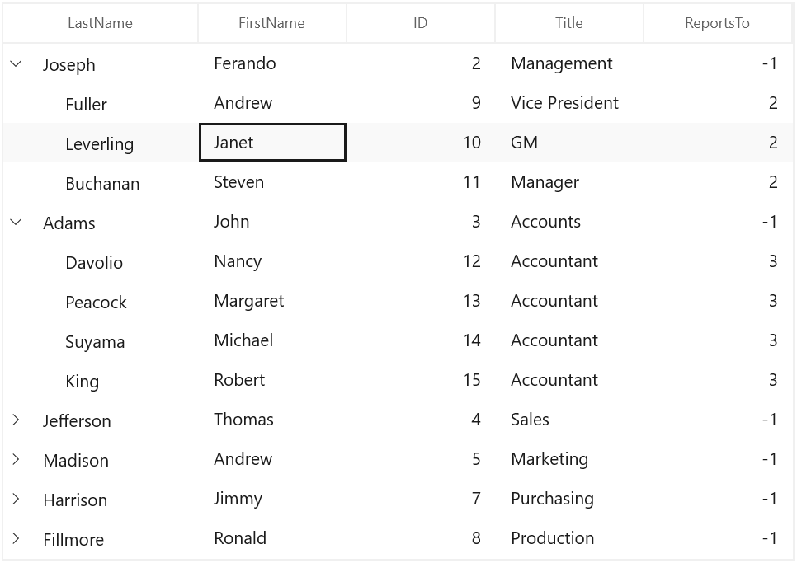This screenshot has height=563, width=797.
Task: Click ID value 13 for Peacock
Action: 472,301
